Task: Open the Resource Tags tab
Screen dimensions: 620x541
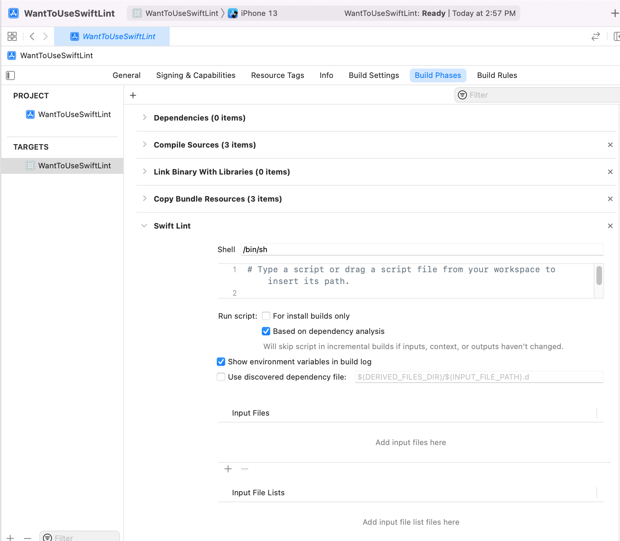Action: [277, 75]
